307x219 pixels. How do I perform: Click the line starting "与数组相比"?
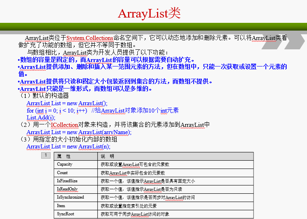(x=97, y=53)
